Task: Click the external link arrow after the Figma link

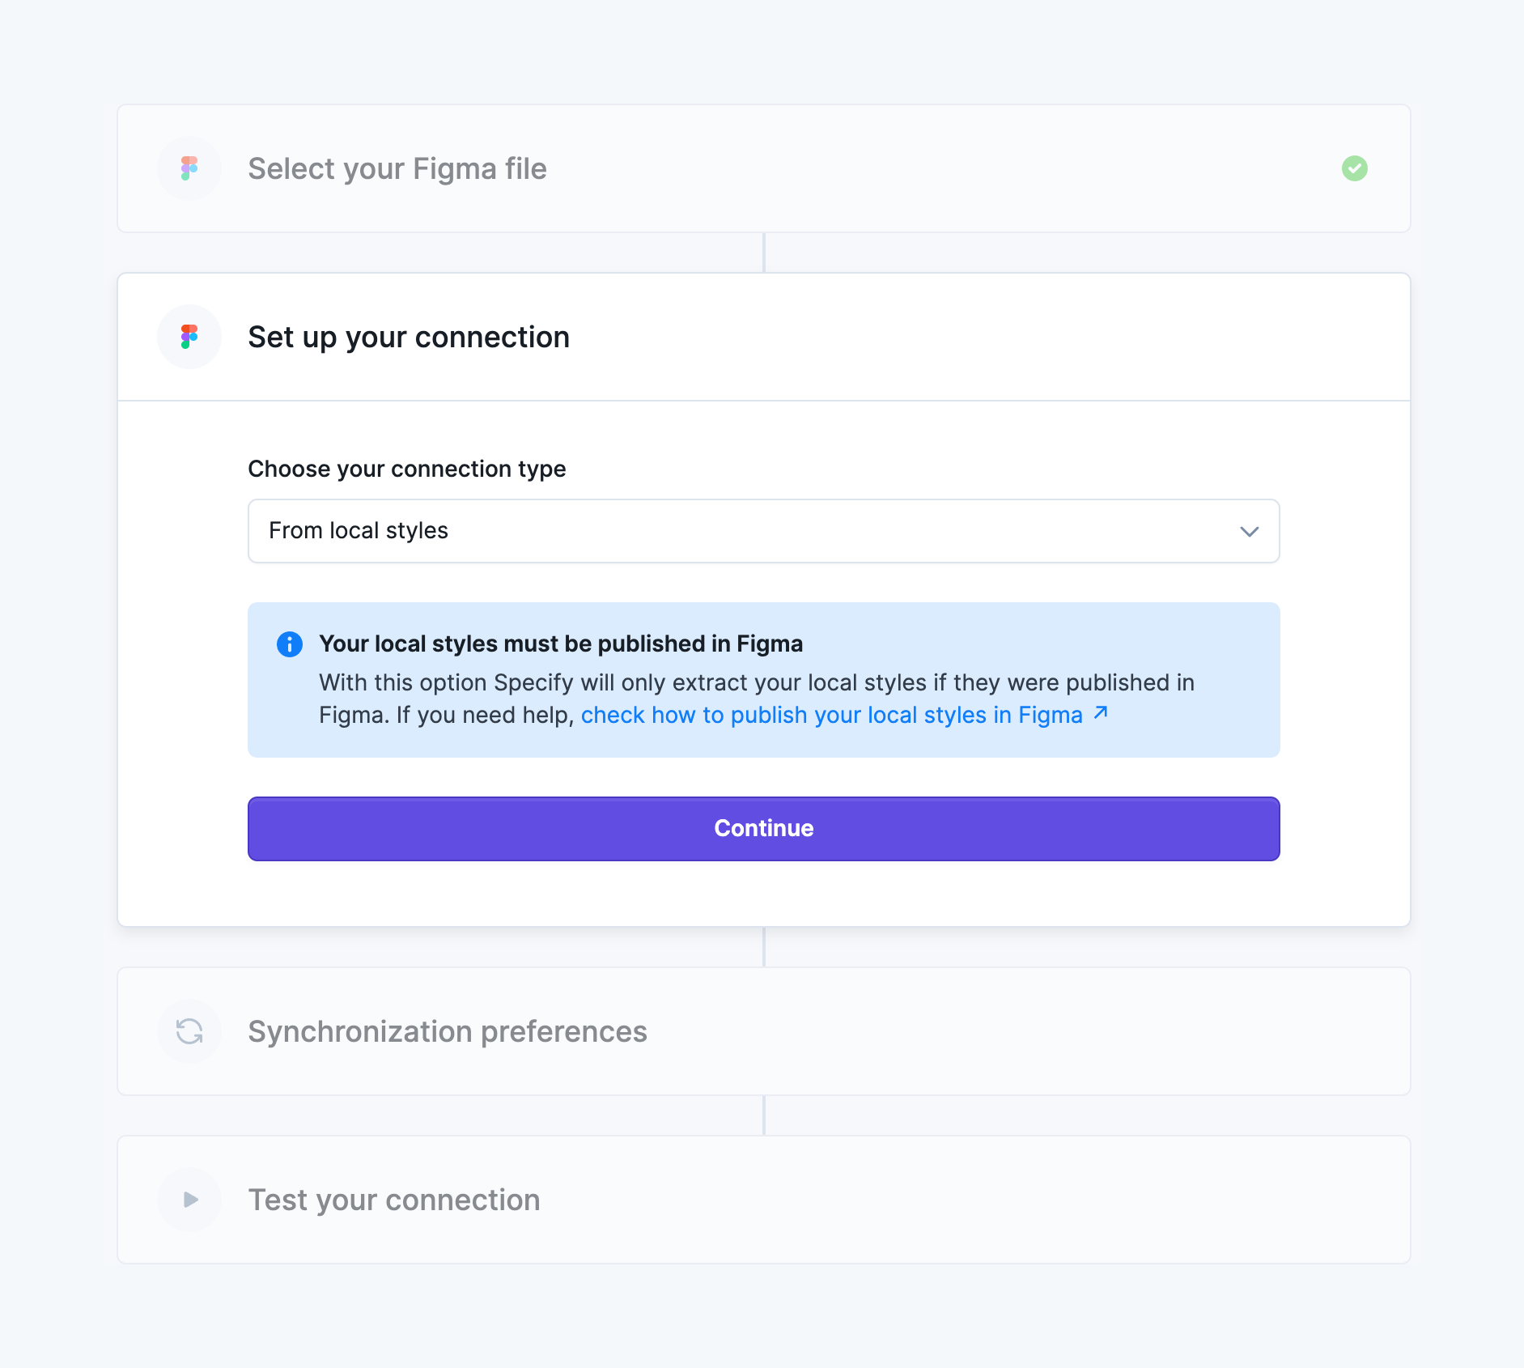Action: click(x=1100, y=713)
